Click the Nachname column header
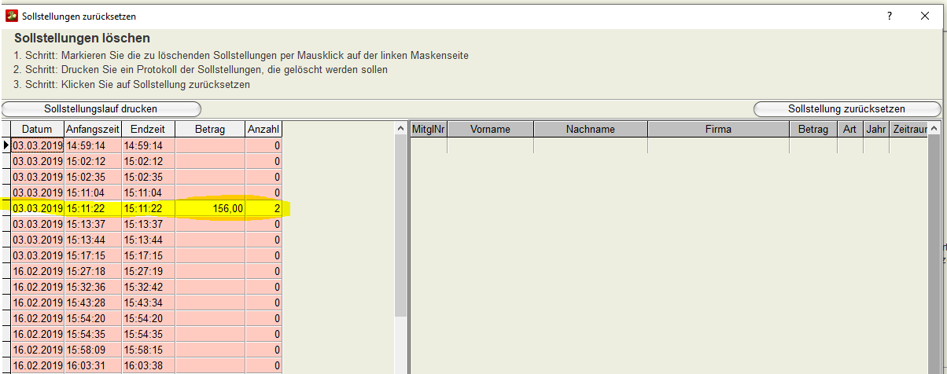This screenshot has width=947, height=374. point(591,129)
